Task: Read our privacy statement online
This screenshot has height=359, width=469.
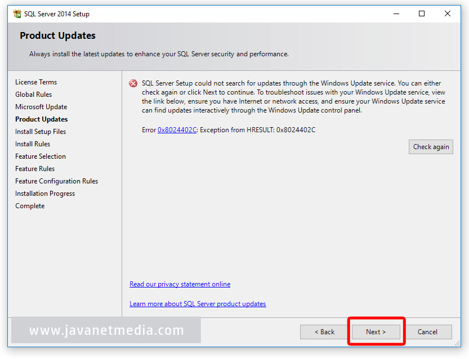Action: click(180, 284)
